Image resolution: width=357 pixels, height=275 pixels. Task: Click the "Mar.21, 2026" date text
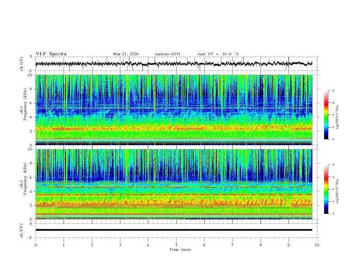click(x=126, y=54)
